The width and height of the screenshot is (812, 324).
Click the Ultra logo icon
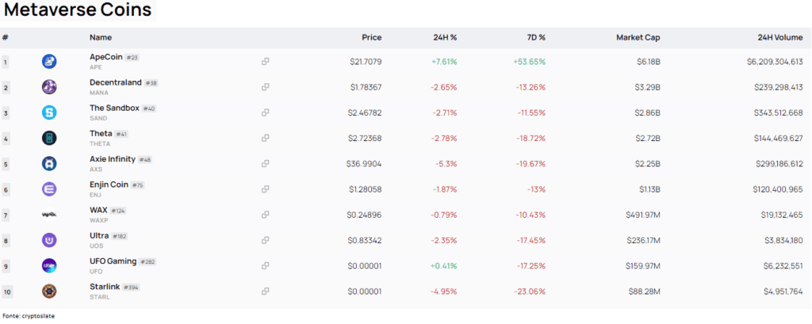[x=49, y=240]
